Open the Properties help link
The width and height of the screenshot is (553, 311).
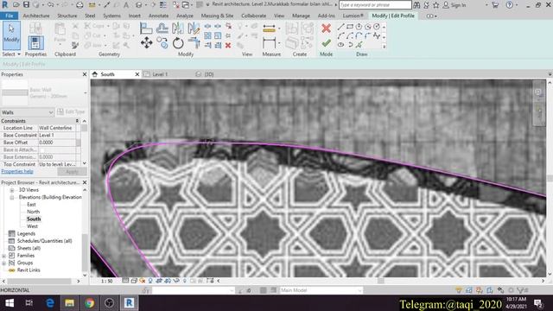pos(17,171)
